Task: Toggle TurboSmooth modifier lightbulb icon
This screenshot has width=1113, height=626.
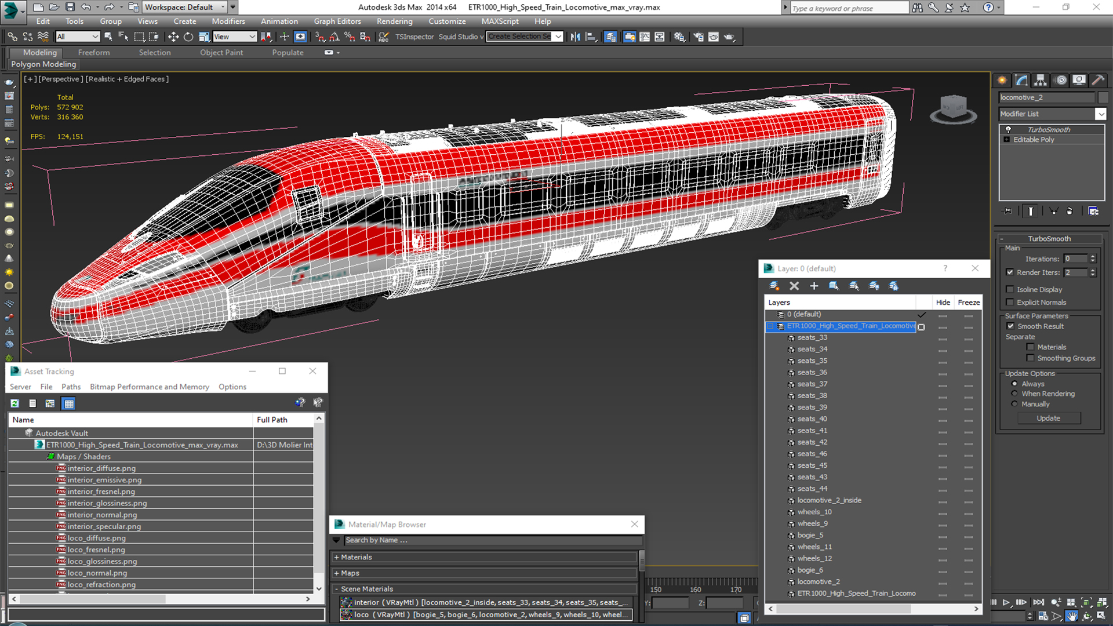Action: 1008,129
